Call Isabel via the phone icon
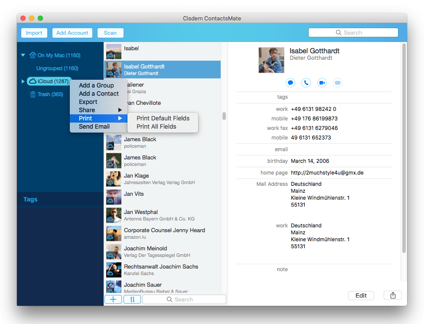 pyautogui.click(x=306, y=82)
